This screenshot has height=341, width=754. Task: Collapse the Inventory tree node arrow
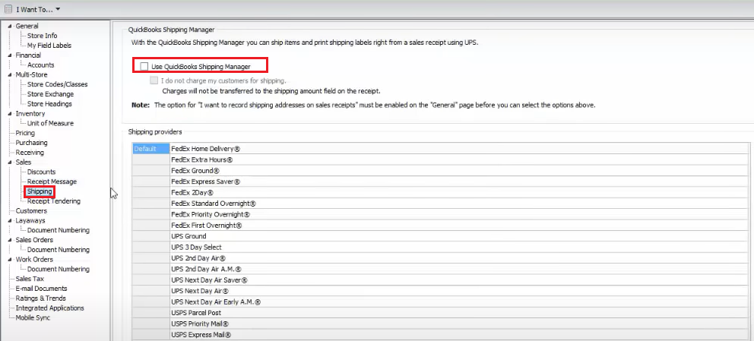[11, 113]
